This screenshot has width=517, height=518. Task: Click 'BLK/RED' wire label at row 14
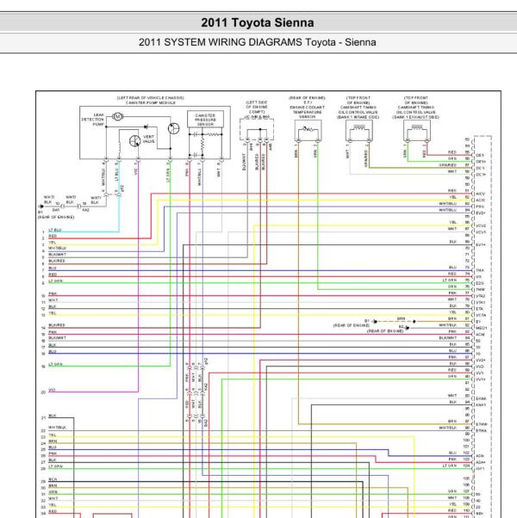[x=57, y=325]
